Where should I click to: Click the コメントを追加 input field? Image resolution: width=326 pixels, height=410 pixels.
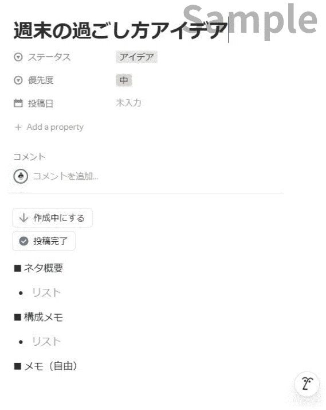click(x=66, y=176)
